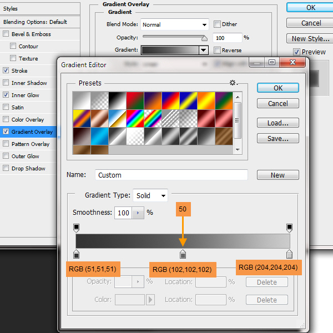Adjust the Opacity slider handle
The height and width of the screenshot is (333, 333).
[x=204, y=38]
